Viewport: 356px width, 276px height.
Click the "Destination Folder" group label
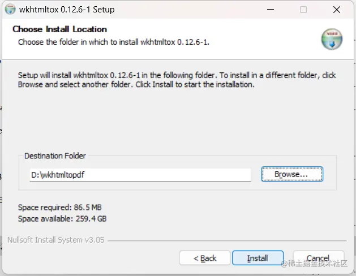point(55,156)
